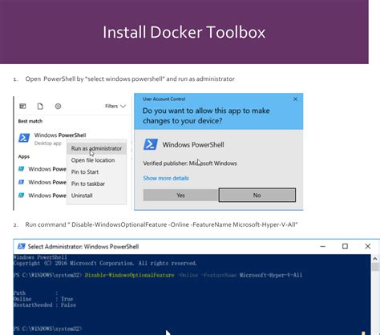The height and width of the screenshot is (335, 380).
Task: Close the User Account Control dialog
Action: point(295,99)
